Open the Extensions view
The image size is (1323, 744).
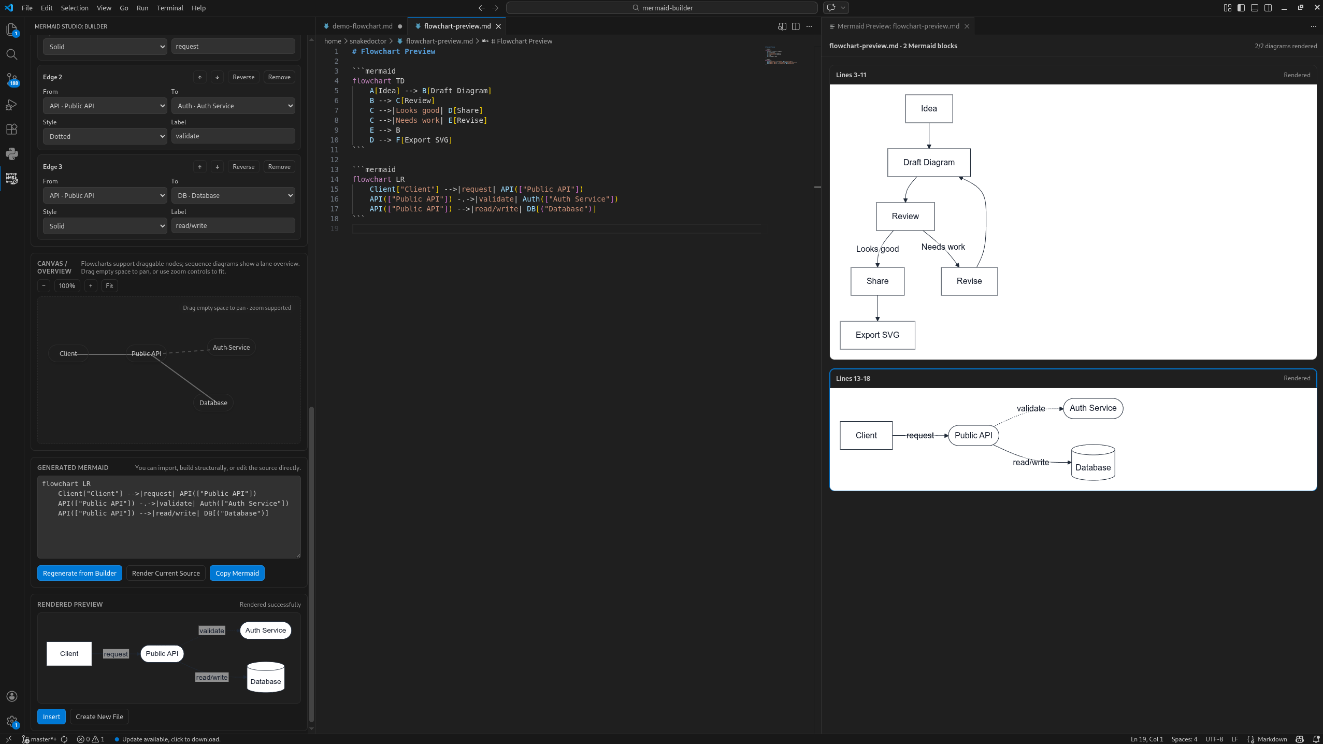[x=12, y=129]
